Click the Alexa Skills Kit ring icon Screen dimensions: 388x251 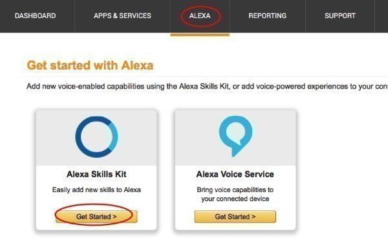[x=96, y=137]
